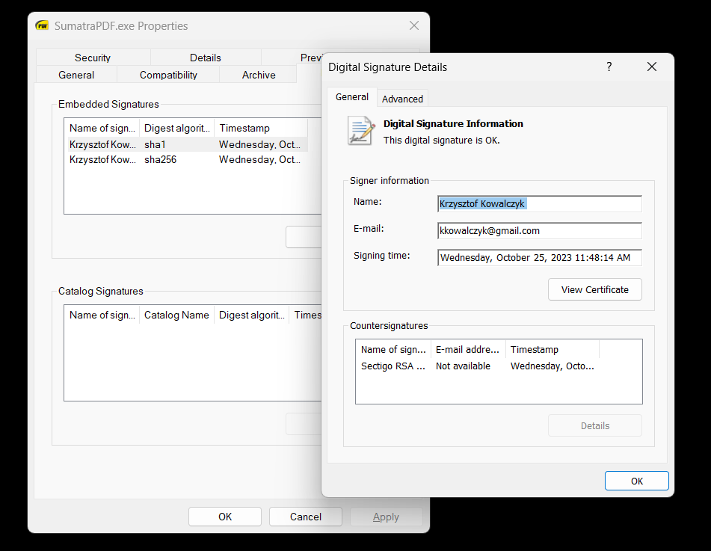Close the SumatraPDF.exe Properties window

click(414, 26)
